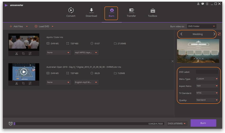Switch to the Convert tab
Screen dimensions: 225x133
coord(71,12)
